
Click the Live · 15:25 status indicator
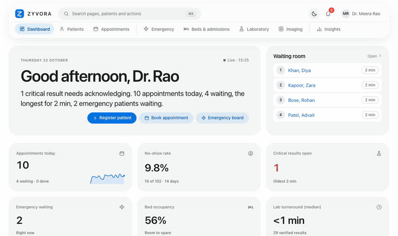236,60
